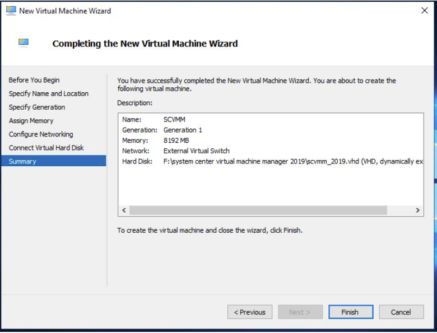Image resolution: width=437 pixels, height=333 pixels.
Task: Open the Before You Begin step
Action: click(34, 80)
